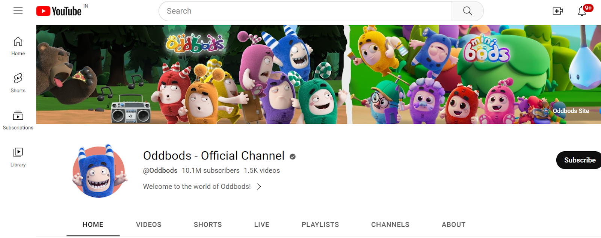This screenshot has height=238, width=601.
Task: Click the 1.5K videos count
Action: [262, 170]
